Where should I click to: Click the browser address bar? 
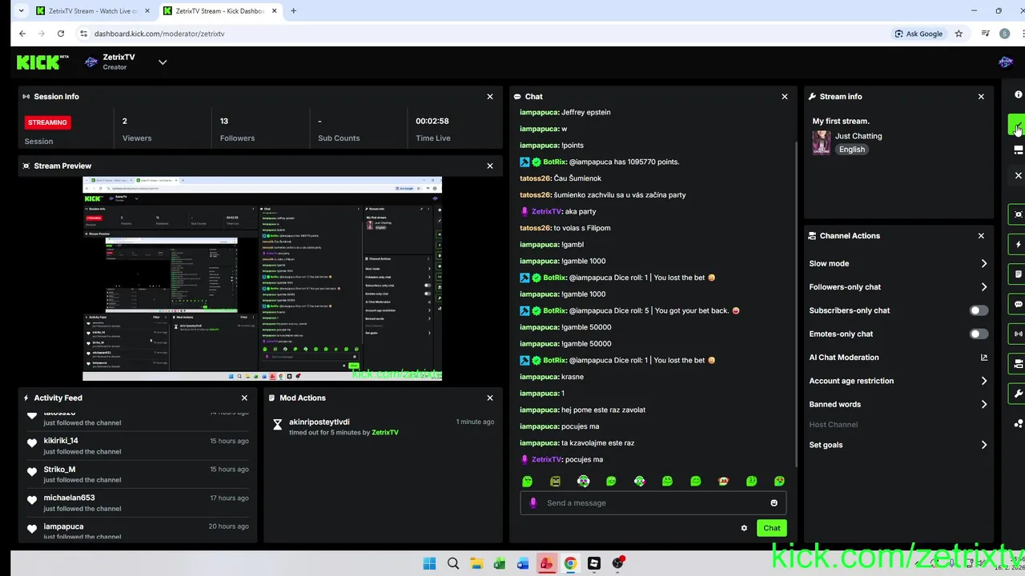(480, 34)
